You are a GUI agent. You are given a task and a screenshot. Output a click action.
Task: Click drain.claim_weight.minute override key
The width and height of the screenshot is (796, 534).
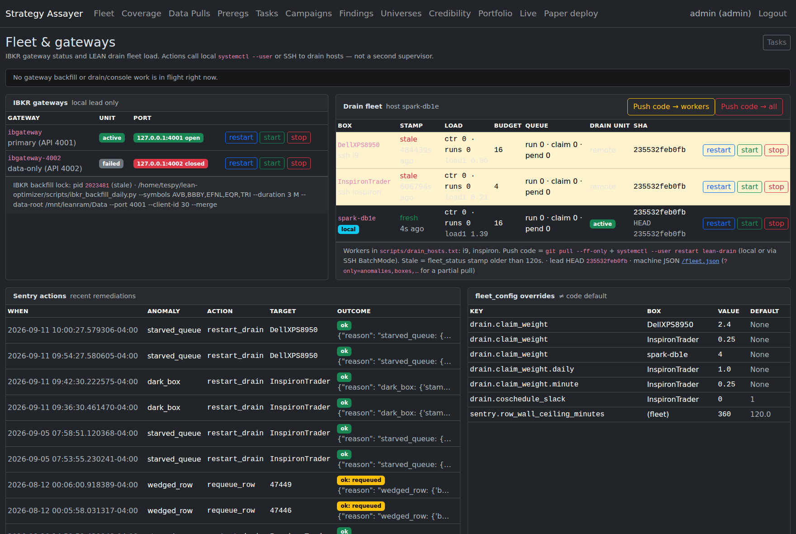point(524,384)
